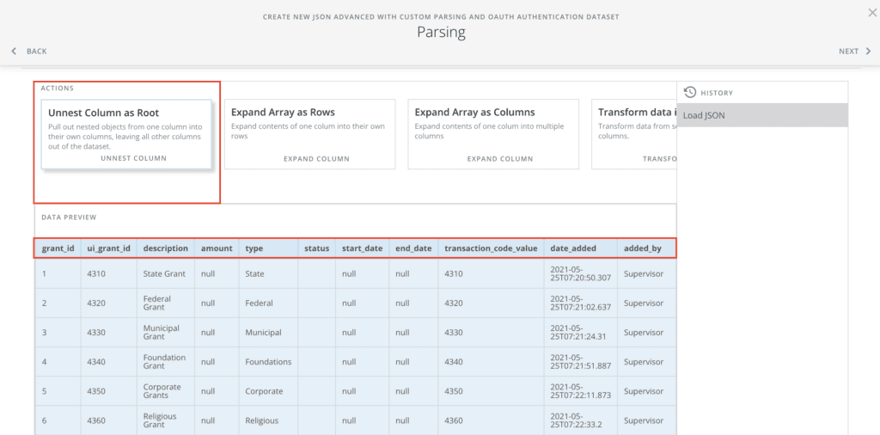Click the description column header

point(166,248)
